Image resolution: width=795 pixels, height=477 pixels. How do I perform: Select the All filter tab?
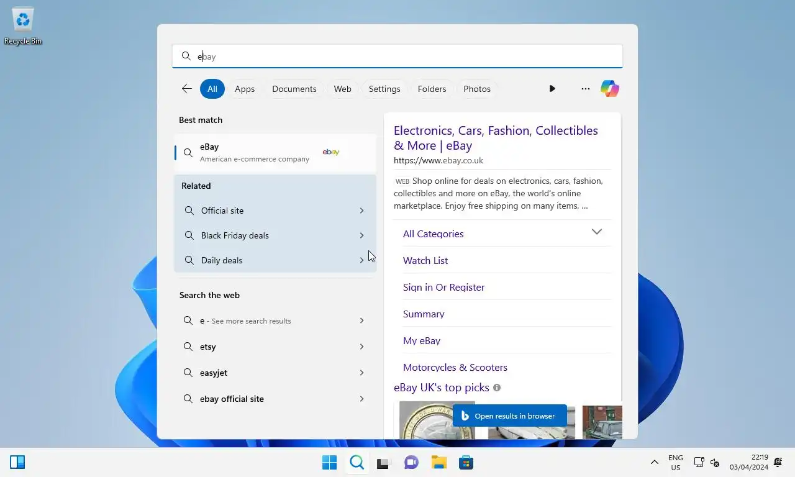coord(212,89)
